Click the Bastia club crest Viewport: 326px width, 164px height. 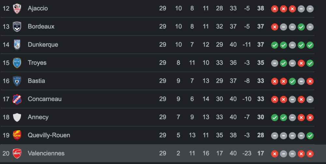17,81
